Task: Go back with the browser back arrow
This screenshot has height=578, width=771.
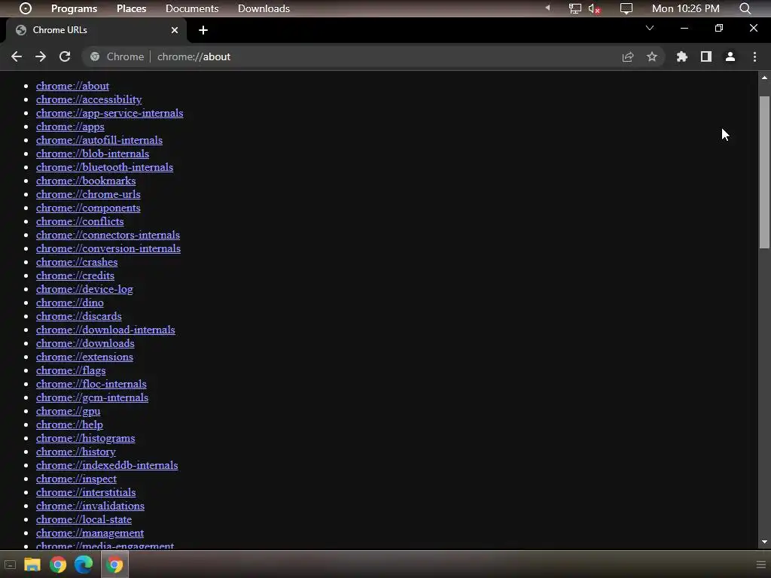Action: (x=17, y=56)
